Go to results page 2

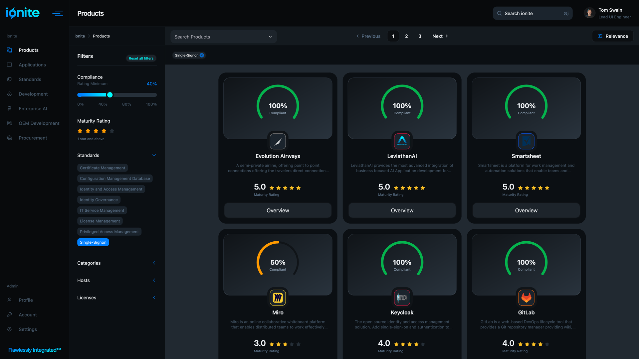[x=406, y=36]
